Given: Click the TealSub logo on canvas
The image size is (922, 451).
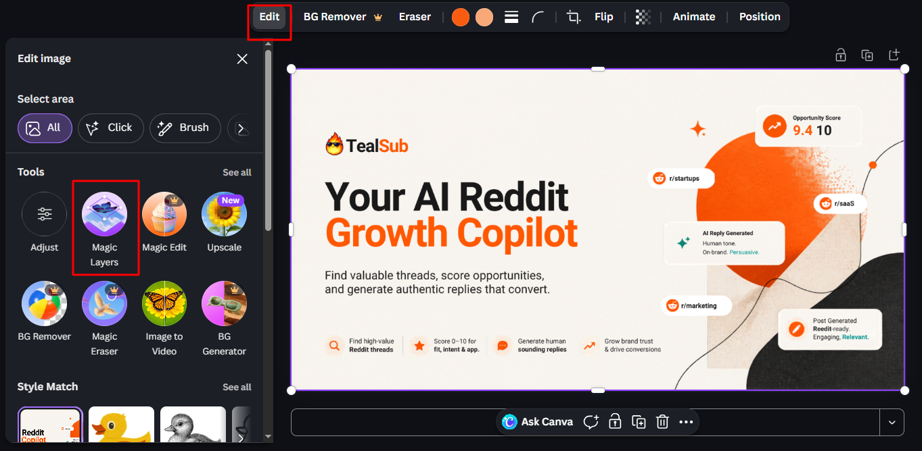Looking at the screenshot, I should (367, 145).
